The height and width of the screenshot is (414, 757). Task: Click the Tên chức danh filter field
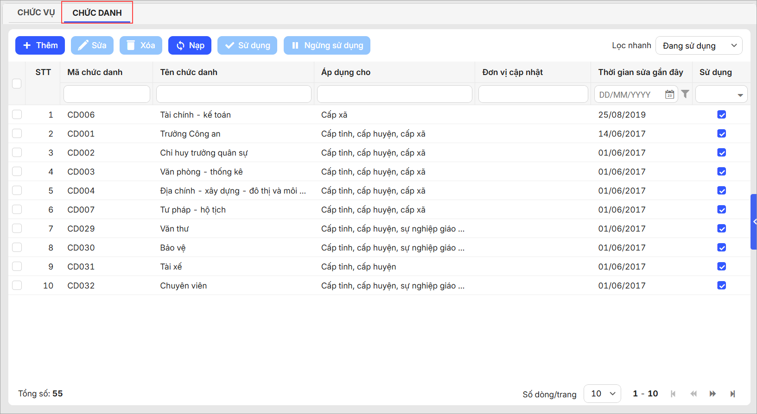(x=234, y=94)
